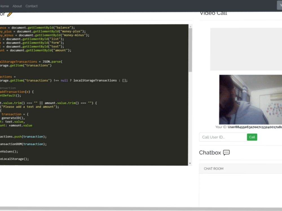Click the addTransaction(e) function line
This screenshot has width=282, height=211.
17,92
